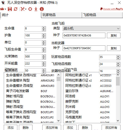Show about info via the info icon
Image resolution: width=123 pixels, height=130 pixels.
point(42,9)
